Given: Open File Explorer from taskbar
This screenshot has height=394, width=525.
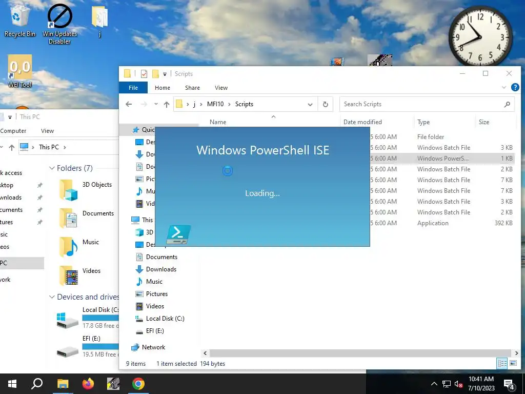Looking at the screenshot, I should pos(63,384).
